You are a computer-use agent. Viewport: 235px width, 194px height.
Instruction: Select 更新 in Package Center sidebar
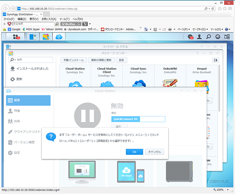(x=16, y=79)
